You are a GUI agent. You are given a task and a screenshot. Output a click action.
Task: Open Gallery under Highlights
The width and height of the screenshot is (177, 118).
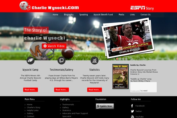pyautogui.click(x=65, y=107)
